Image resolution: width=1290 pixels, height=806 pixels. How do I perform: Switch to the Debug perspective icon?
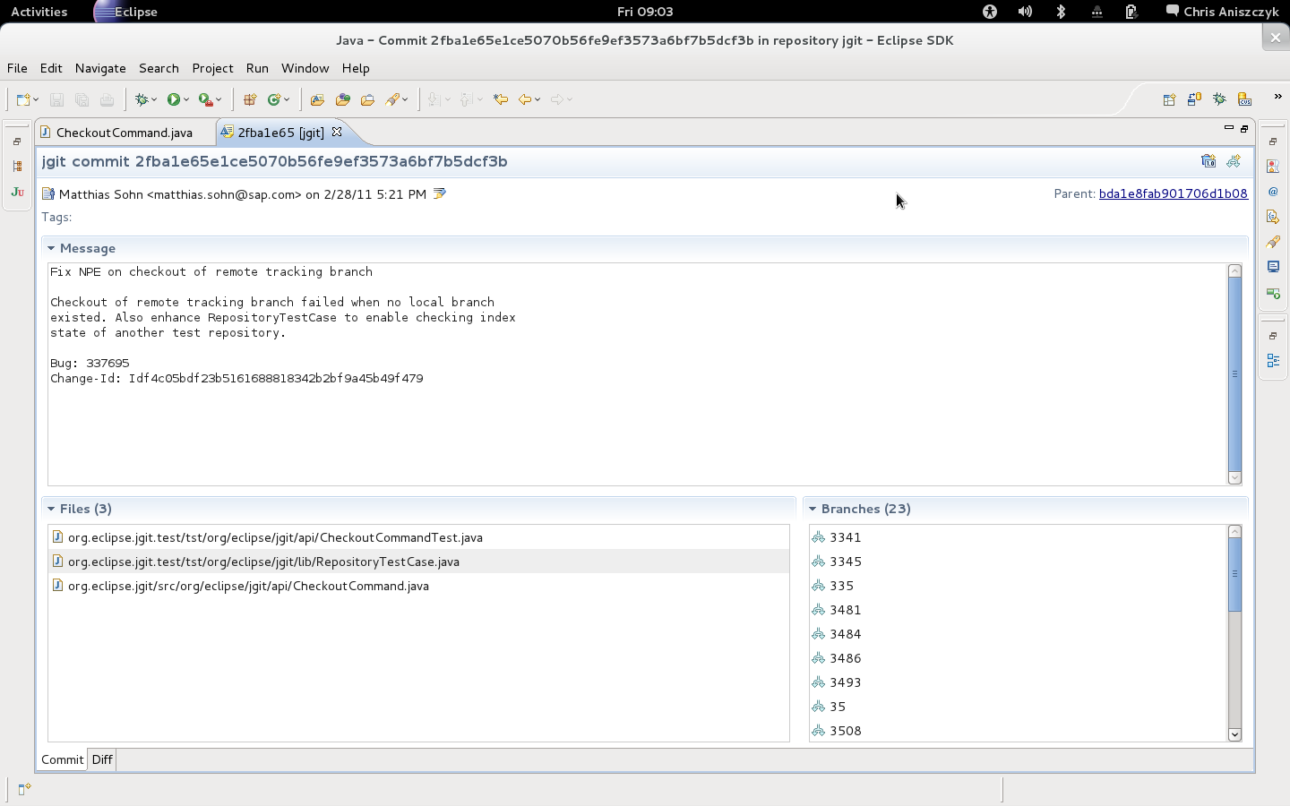(x=1219, y=99)
